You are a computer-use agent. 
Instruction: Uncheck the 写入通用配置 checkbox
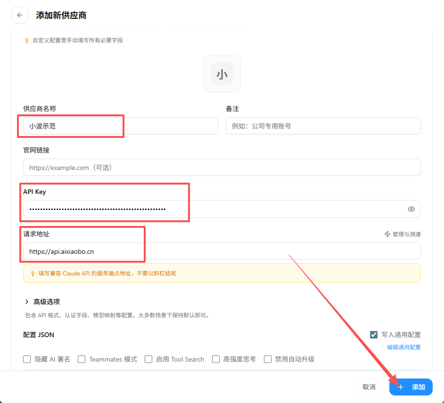[374, 335]
